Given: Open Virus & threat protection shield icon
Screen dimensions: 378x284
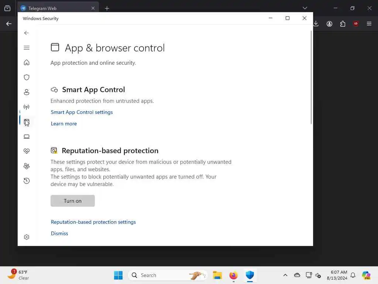Looking at the screenshot, I should (x=27, y=77).
